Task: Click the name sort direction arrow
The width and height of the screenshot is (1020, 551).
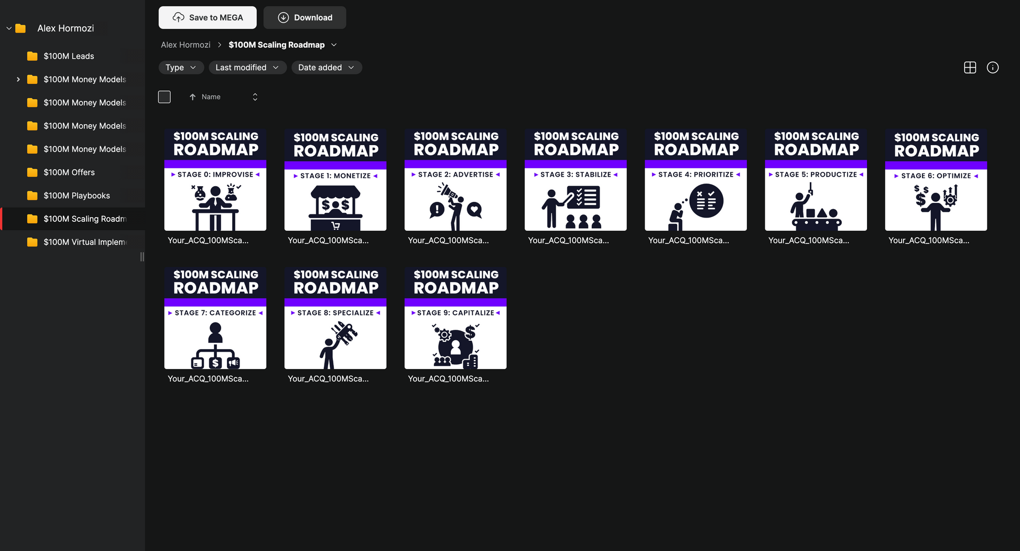Action: (192, 97)
